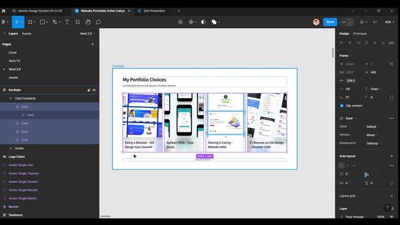
Task: Set auto layout direction to horizontal
Action: click(347, 166)
